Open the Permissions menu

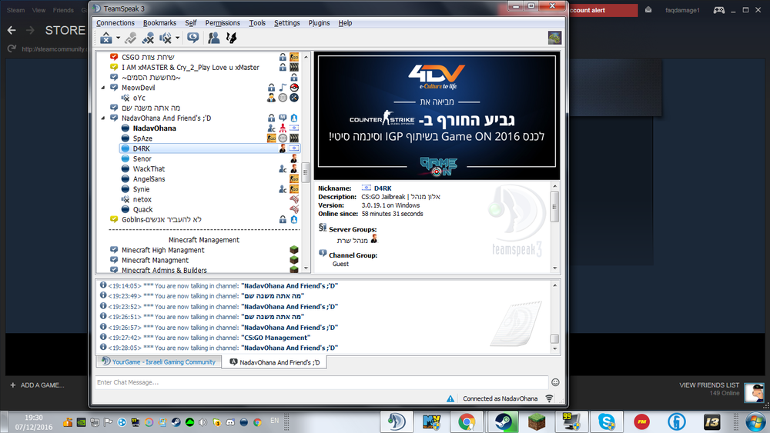[223, 23]
